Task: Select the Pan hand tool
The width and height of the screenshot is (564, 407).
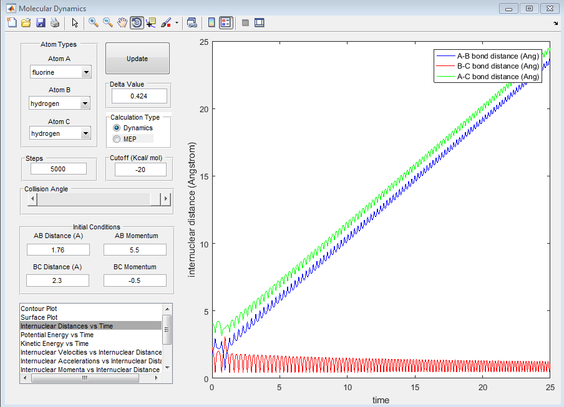Action: (122, 23)
